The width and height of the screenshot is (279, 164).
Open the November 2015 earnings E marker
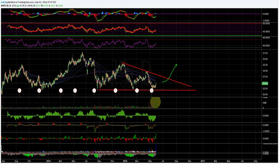[x=116, y=91]
